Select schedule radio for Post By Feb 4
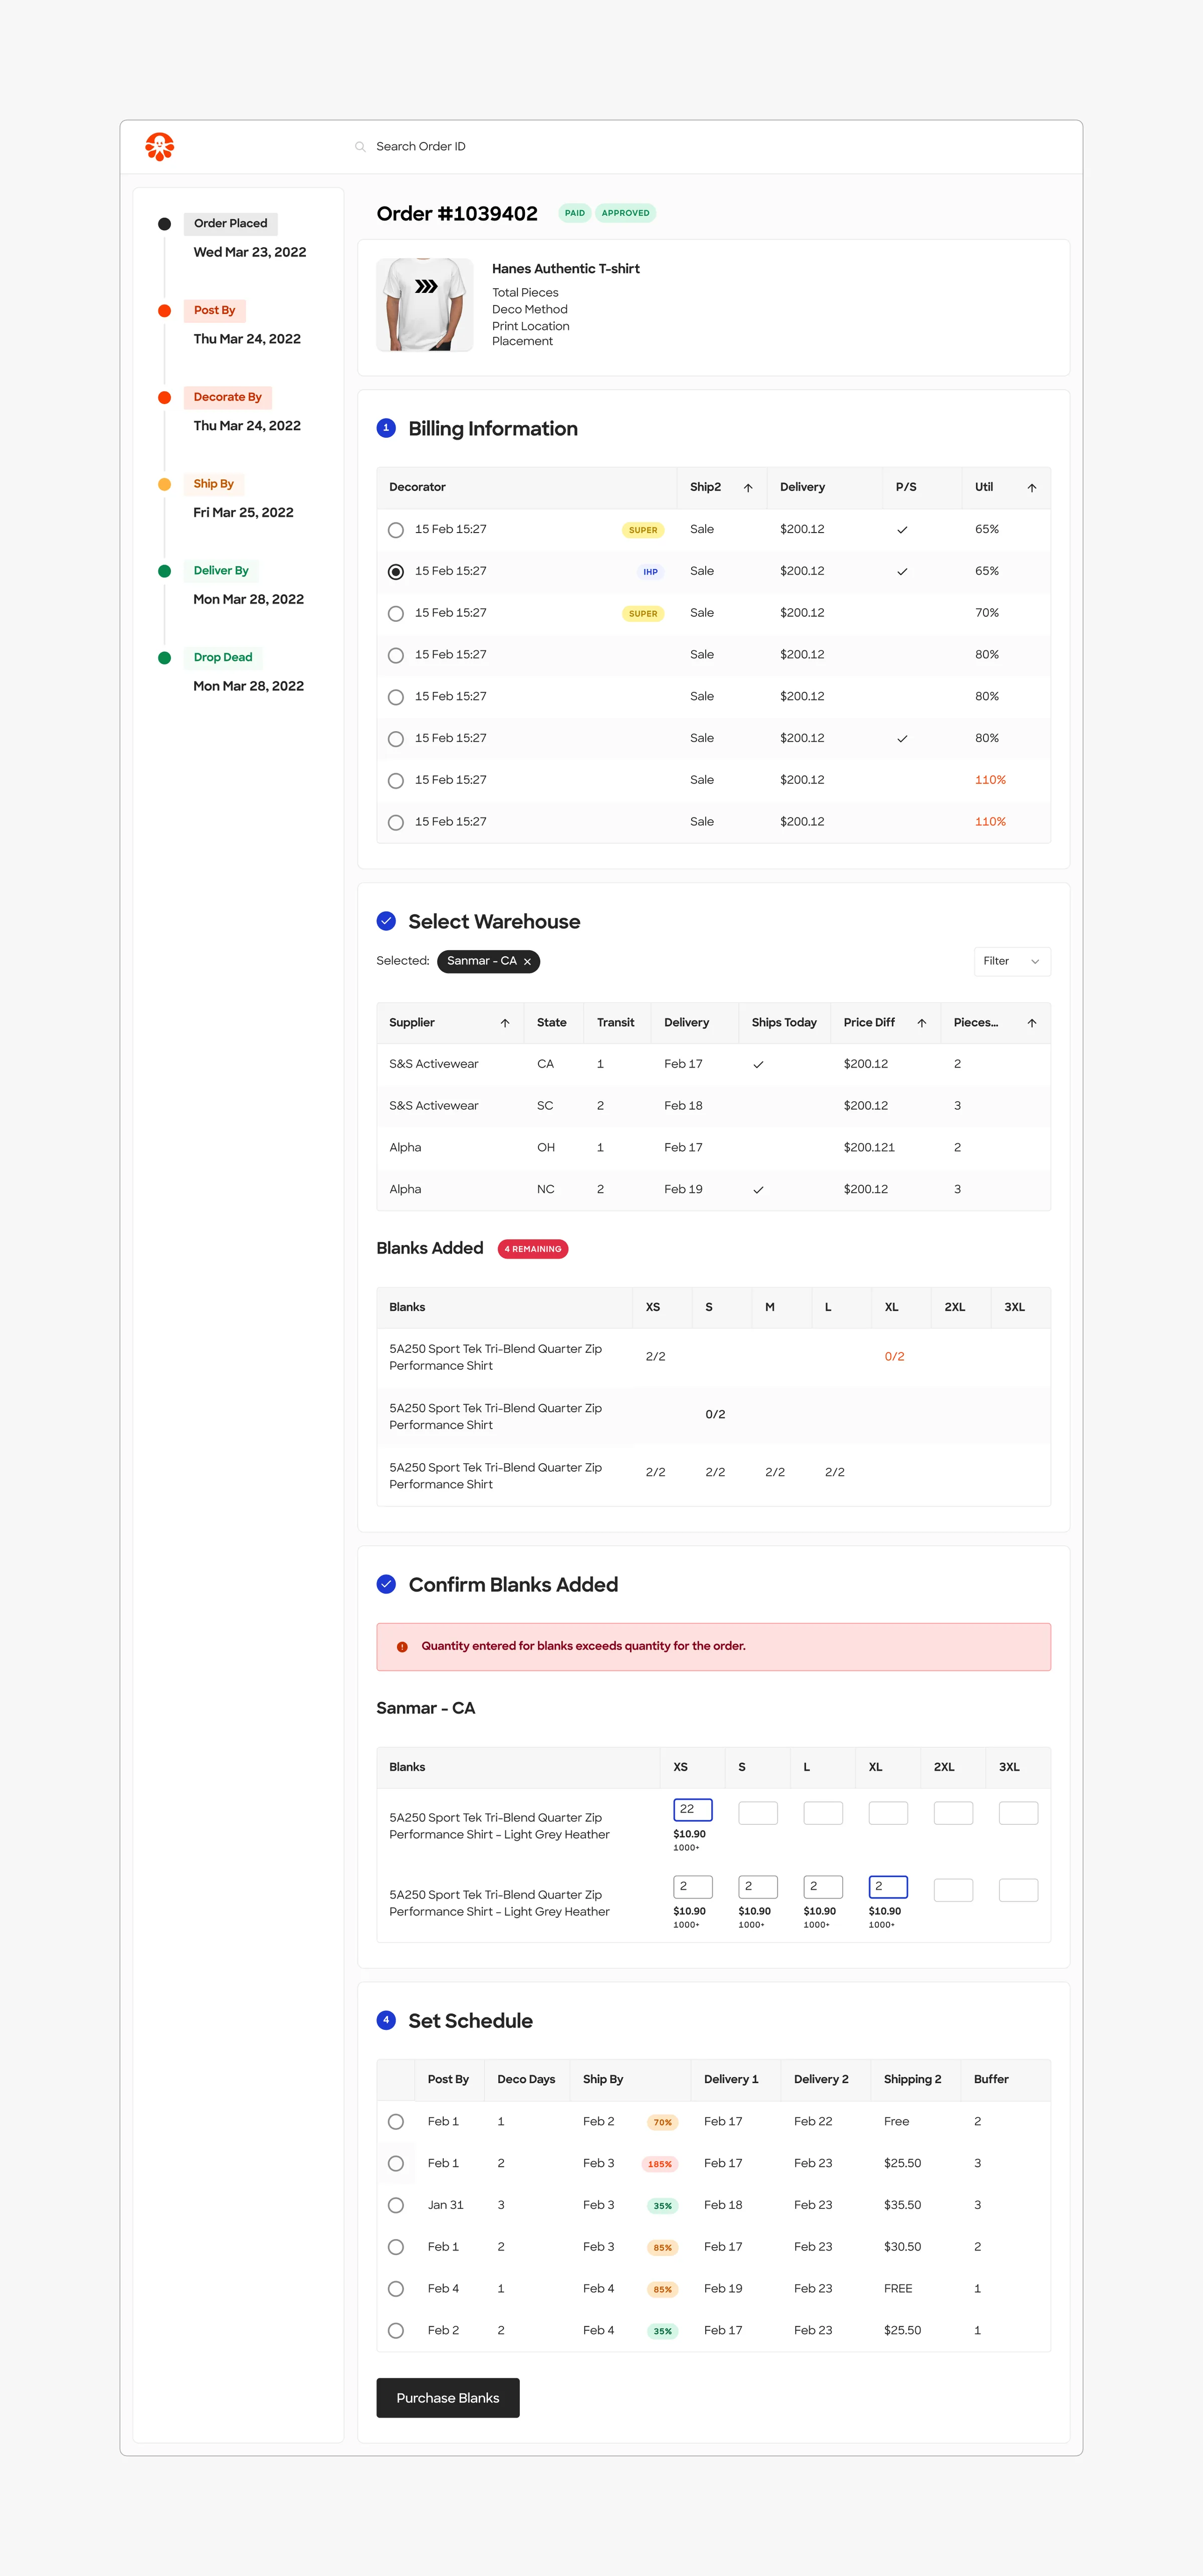1203x2576 pixels. [x=395, y=2289]
